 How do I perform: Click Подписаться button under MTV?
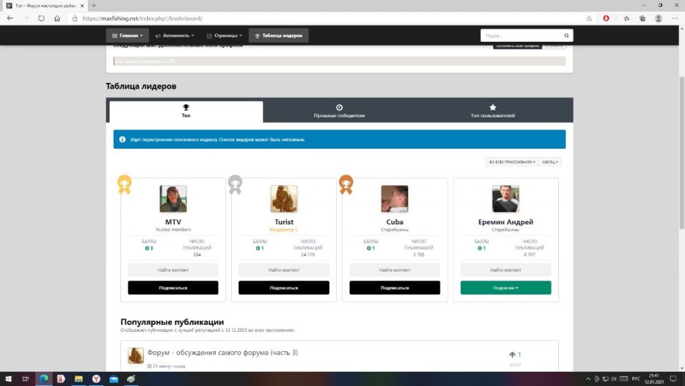click(173, 288)
